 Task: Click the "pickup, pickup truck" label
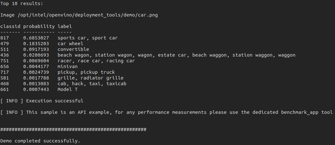point(86,72)
